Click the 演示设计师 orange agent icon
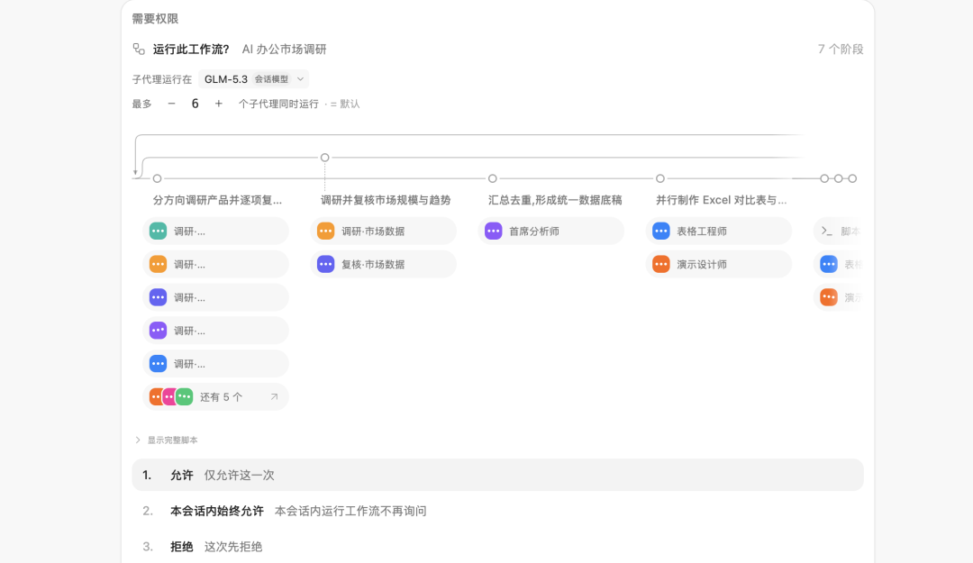Image resolution: width=973 pixels, height=563 pixels. [x=661, y=265]
